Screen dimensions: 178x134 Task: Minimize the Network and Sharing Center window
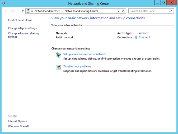(157, 3)
